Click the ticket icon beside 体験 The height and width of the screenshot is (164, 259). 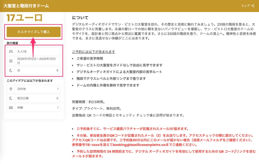(11, 108)
